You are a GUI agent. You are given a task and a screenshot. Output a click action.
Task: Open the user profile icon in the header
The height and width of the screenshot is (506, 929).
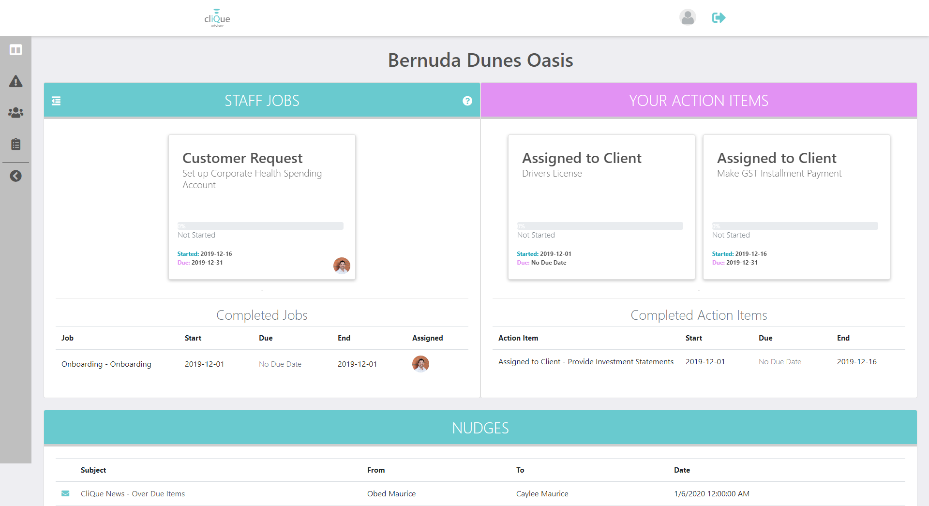688,17
